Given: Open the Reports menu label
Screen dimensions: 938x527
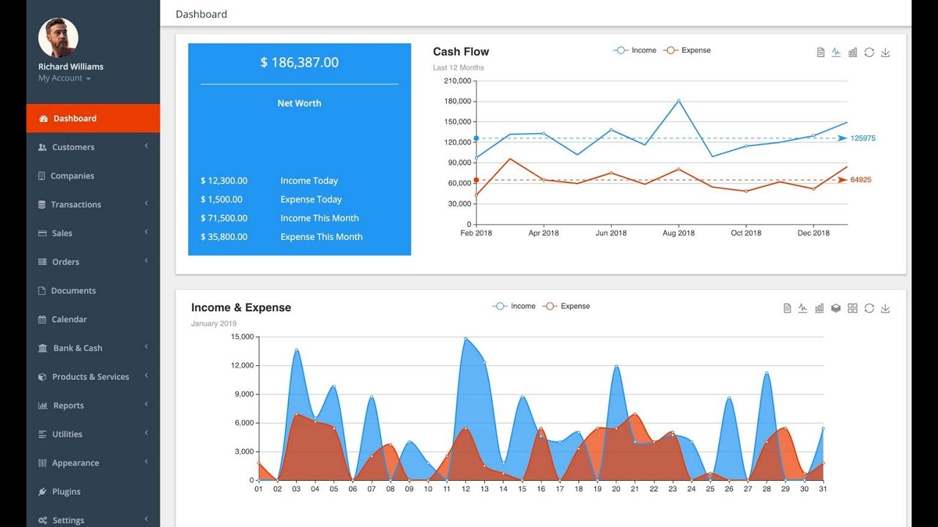Looking at the screenshot, I should point(69,405).
